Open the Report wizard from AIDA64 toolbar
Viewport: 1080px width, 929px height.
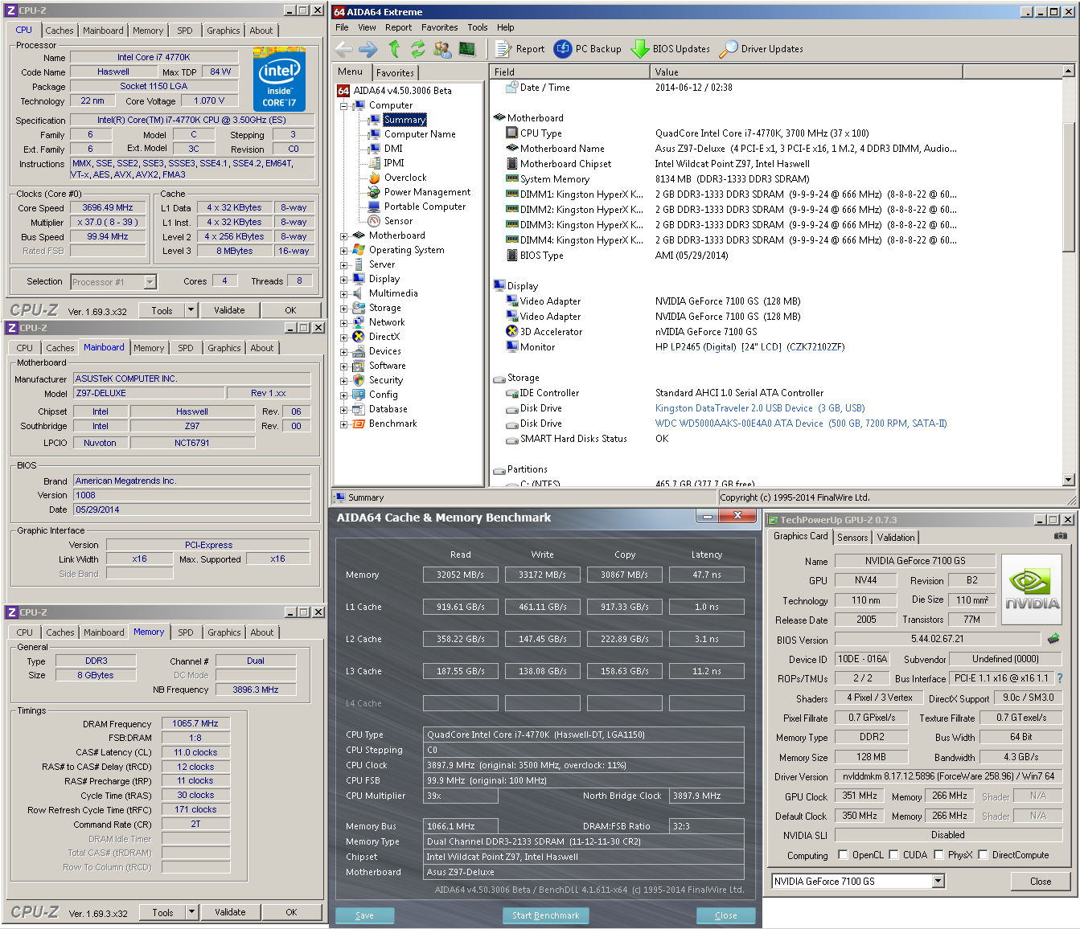click(520, 49)
